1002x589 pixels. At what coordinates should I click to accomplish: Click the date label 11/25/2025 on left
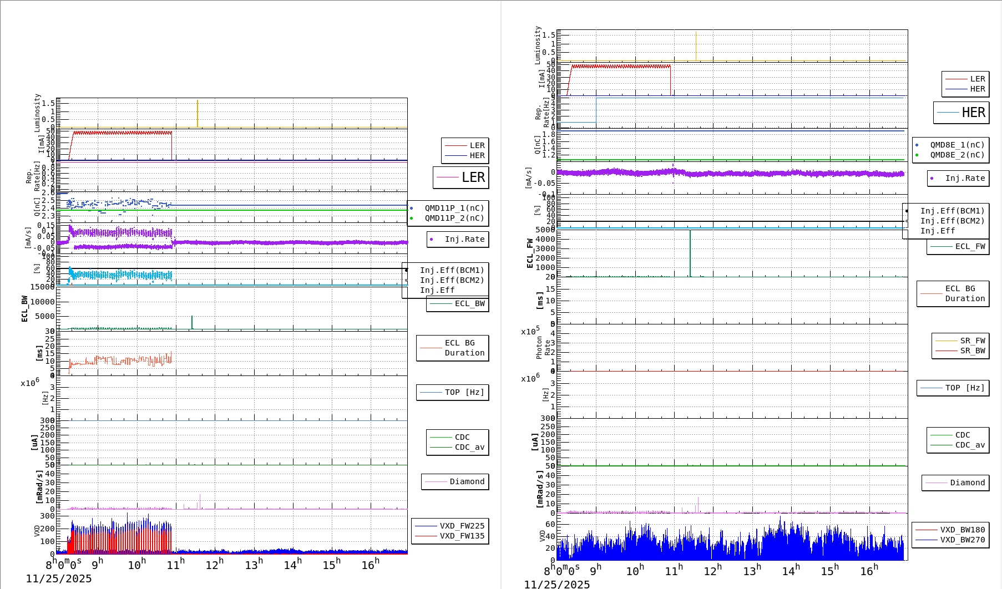click(58, 578)
